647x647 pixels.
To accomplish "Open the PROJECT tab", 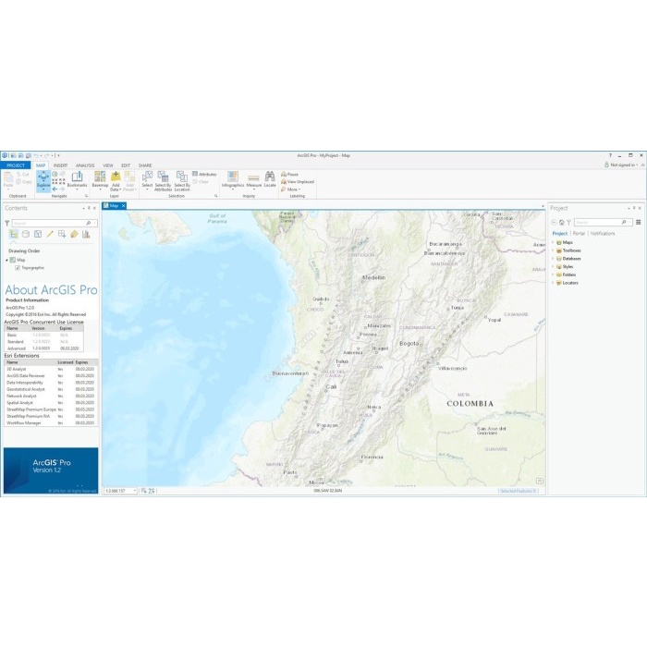I will click(16, 165).
